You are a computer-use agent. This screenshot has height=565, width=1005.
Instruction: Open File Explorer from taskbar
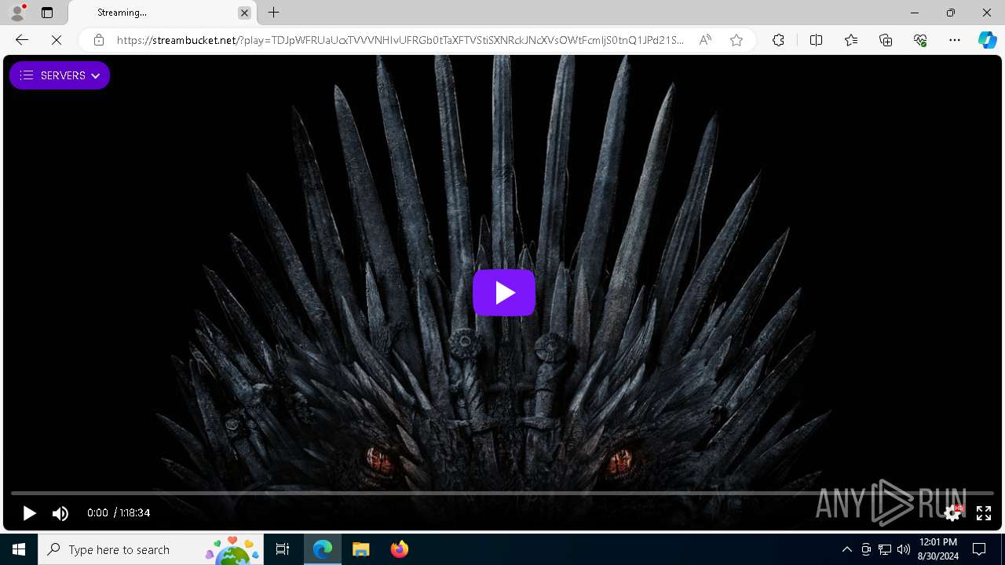tap(361, 549)
